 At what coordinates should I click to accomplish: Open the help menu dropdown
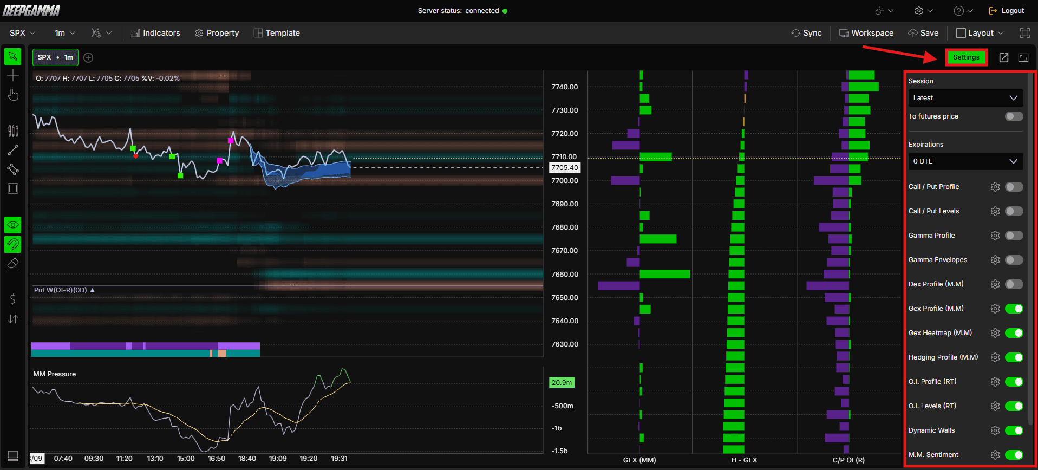click(x=963, y=11)
